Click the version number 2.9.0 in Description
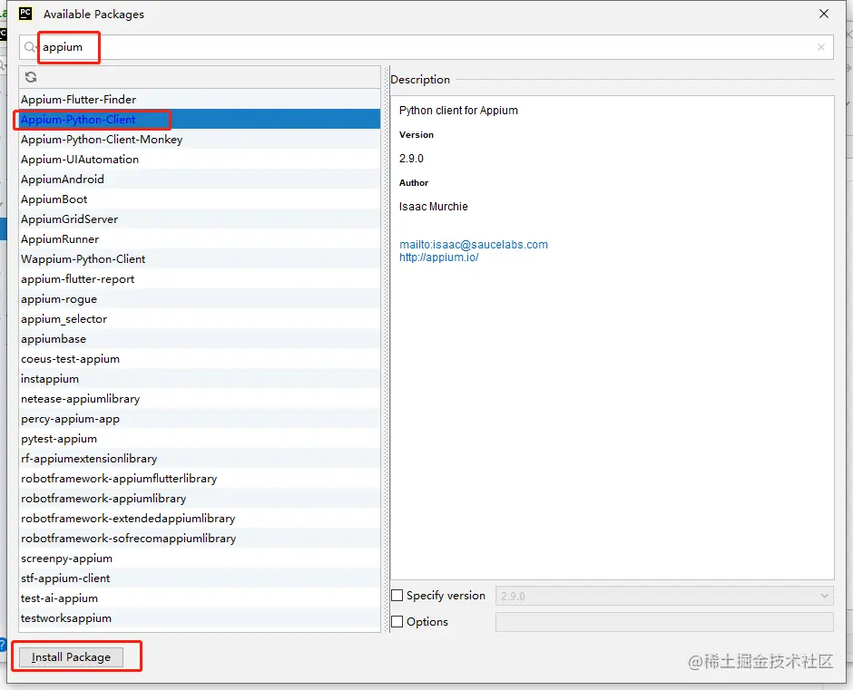 tap(411, 159)
